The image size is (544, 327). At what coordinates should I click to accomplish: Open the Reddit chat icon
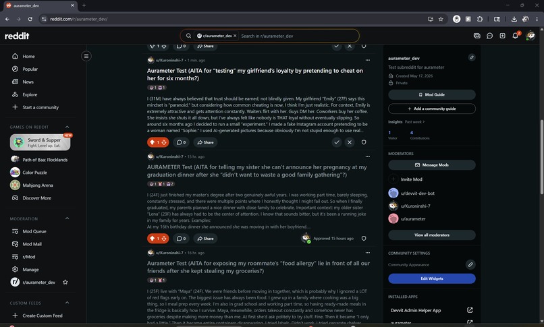[x=489, y=36]
